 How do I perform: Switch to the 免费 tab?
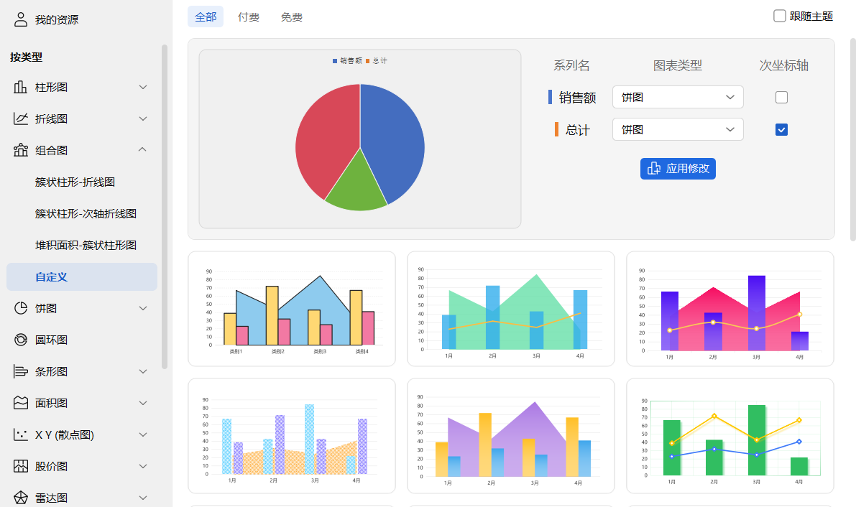point(290,17)
